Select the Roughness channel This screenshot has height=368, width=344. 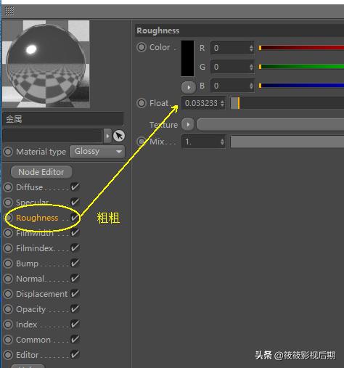[x=37, y=218]
